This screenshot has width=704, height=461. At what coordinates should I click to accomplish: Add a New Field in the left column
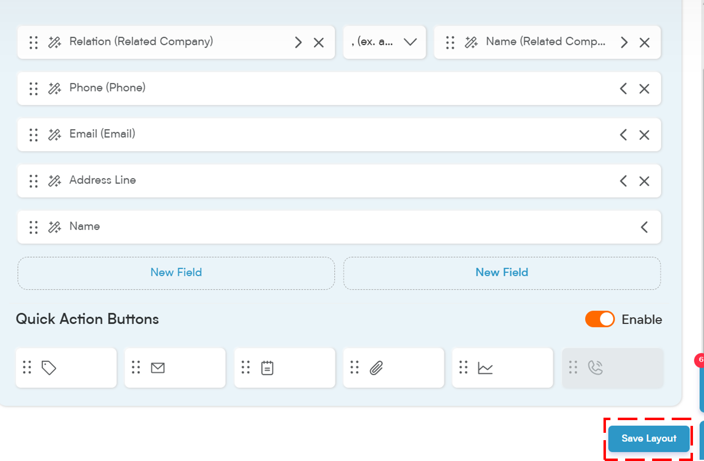pyautogui.click(x=176, y=273)
